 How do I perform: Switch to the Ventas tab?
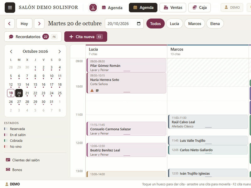[x=173, y=8]
